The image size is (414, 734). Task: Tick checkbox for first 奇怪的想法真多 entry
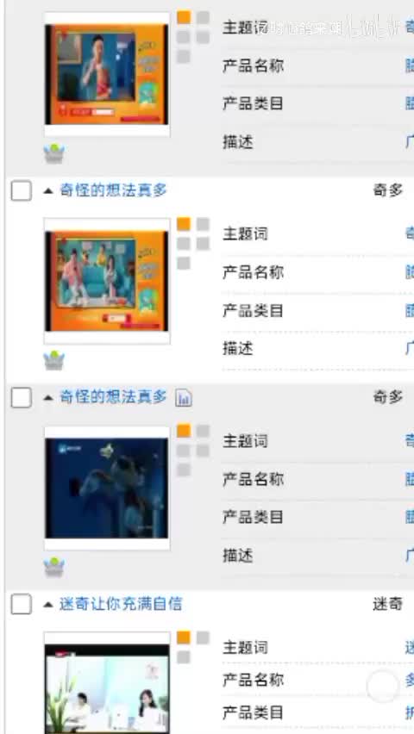point(21,191)
